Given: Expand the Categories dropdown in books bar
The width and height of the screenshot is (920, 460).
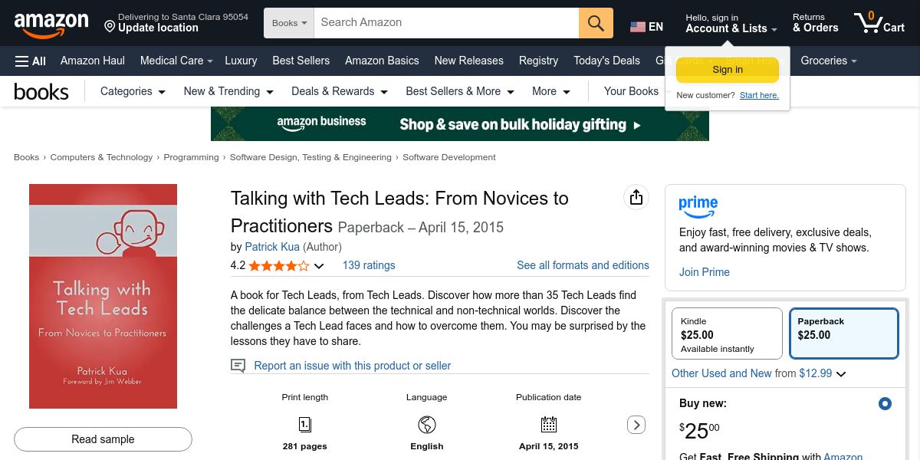Looking at the screenshot, I should (133, 91).
